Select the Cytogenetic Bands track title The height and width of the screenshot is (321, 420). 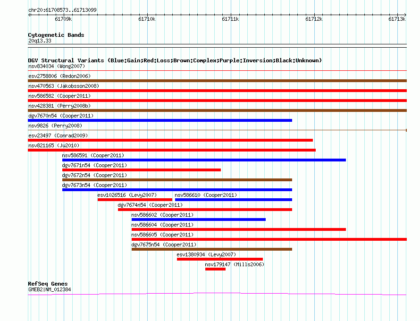pos(56,35)
